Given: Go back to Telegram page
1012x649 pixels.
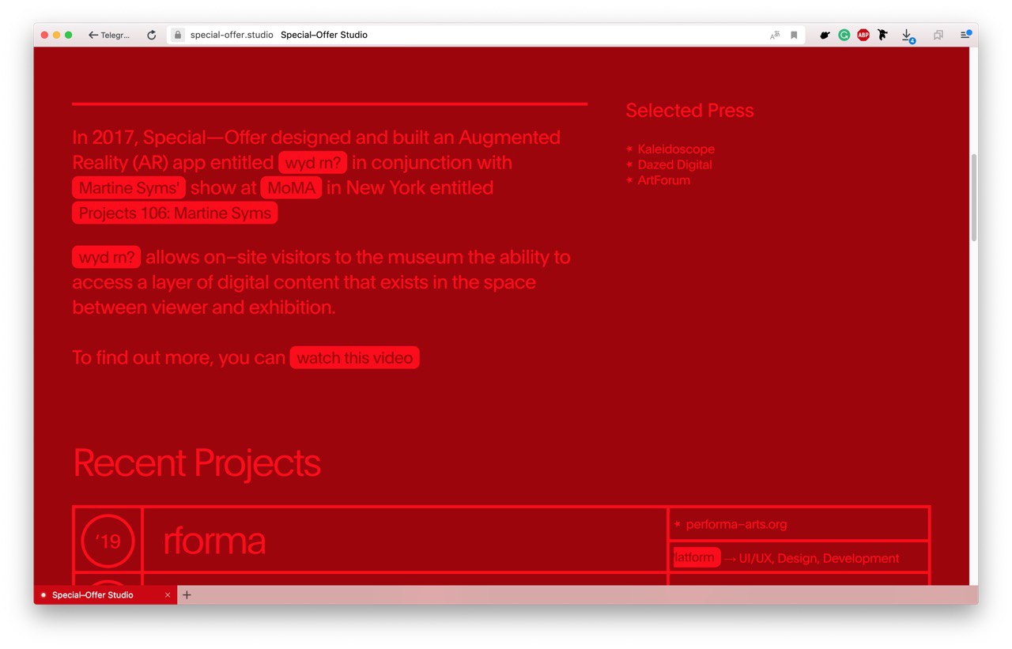Looking at the screenshot, I should tap(109, 35).
